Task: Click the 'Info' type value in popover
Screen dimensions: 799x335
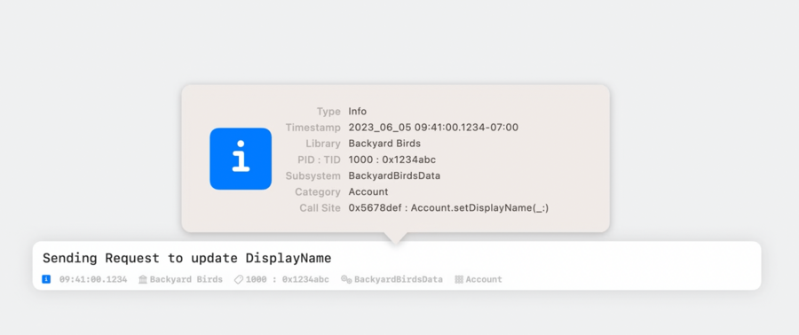Action: tap(357, 112)
